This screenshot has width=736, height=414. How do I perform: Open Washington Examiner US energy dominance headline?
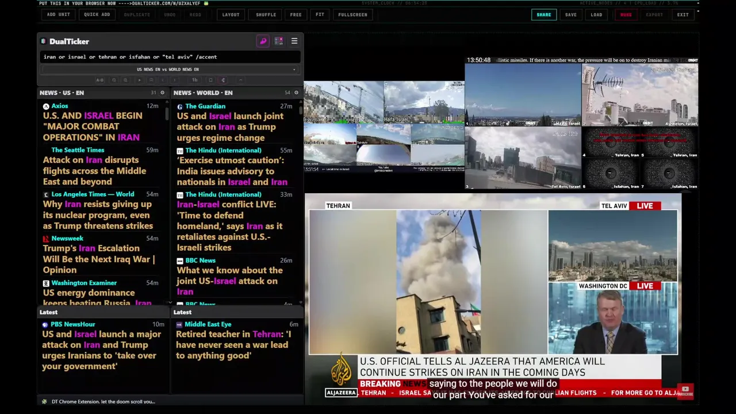pos(97,298)
